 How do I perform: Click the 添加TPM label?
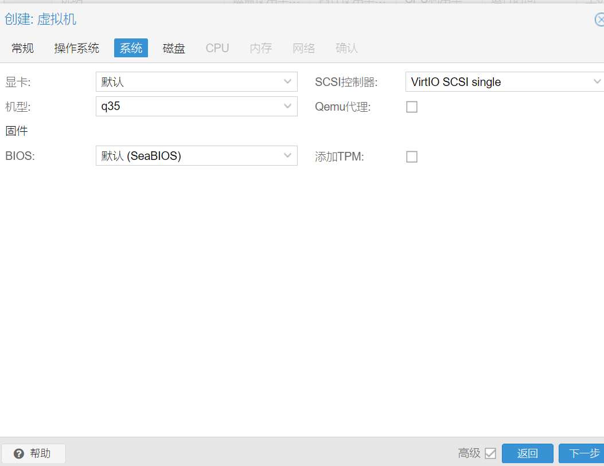[x=340, y=156]
